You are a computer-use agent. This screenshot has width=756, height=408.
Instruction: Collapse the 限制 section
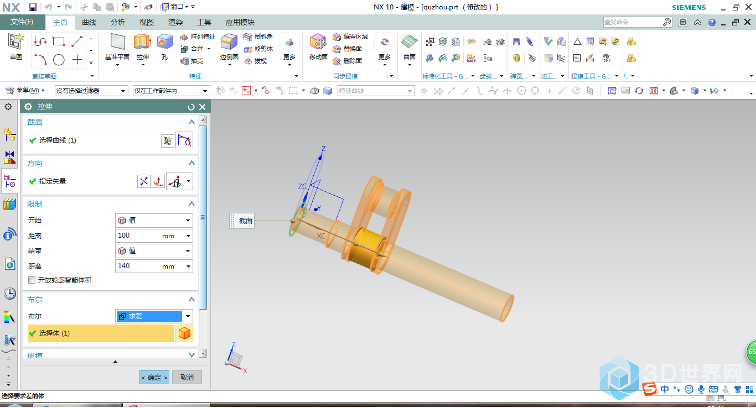[x=191, y=204]
